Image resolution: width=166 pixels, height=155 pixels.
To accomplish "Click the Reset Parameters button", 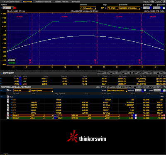I will click(152, 87).
